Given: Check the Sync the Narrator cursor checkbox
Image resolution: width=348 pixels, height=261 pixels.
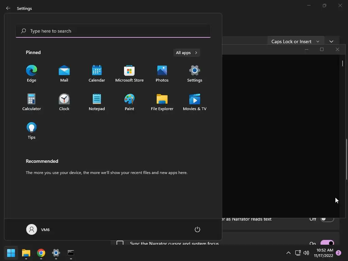Looking at the screenshot, I should click(120, 243).
